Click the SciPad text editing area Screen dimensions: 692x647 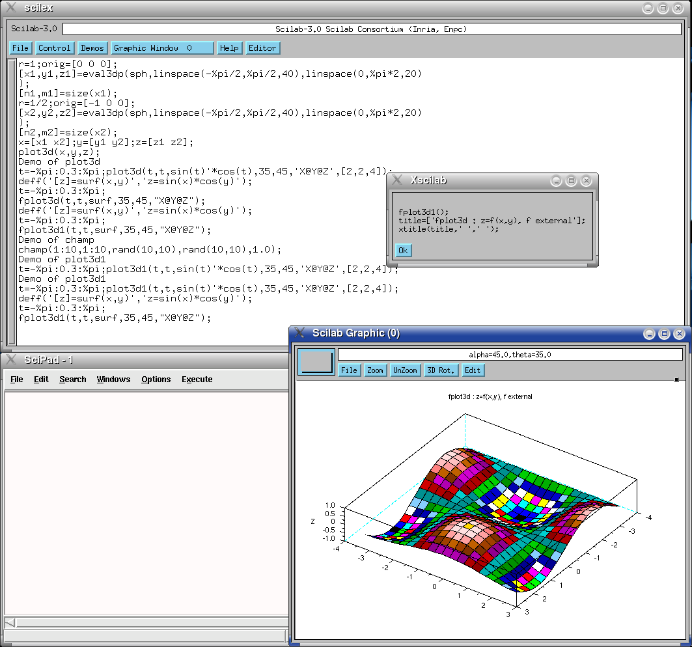coord(146,503)
